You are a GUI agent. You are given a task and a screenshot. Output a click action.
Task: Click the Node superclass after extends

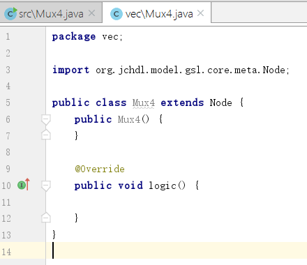click(x=221, y=103)
